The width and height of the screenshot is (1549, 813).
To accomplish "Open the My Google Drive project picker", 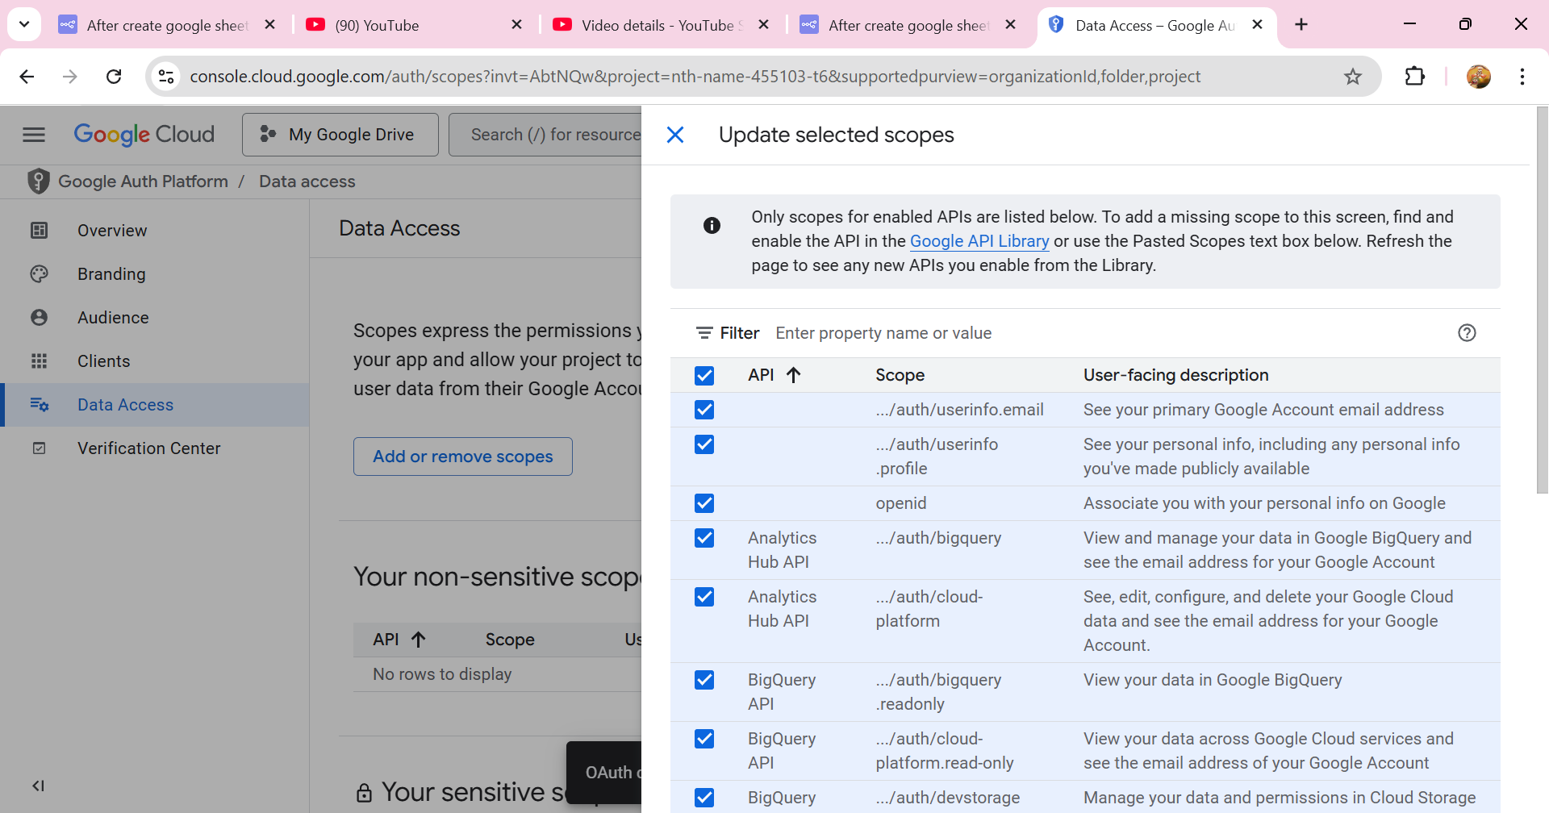I will point(340,135).
